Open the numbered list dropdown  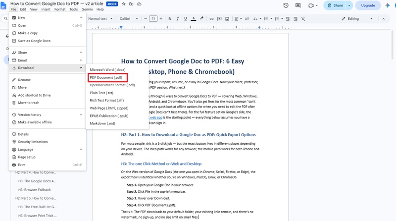pyautogui.click(x=282, y=19)
